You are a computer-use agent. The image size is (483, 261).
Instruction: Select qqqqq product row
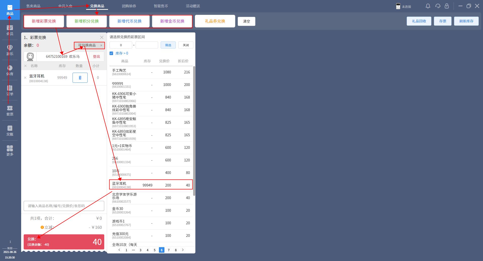pos(151,85)
